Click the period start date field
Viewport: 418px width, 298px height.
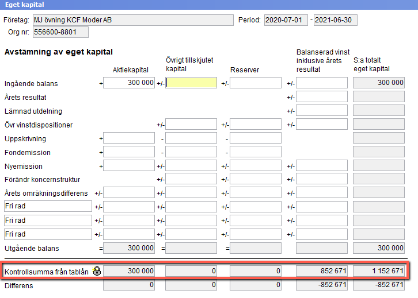(x=286, y=20)
